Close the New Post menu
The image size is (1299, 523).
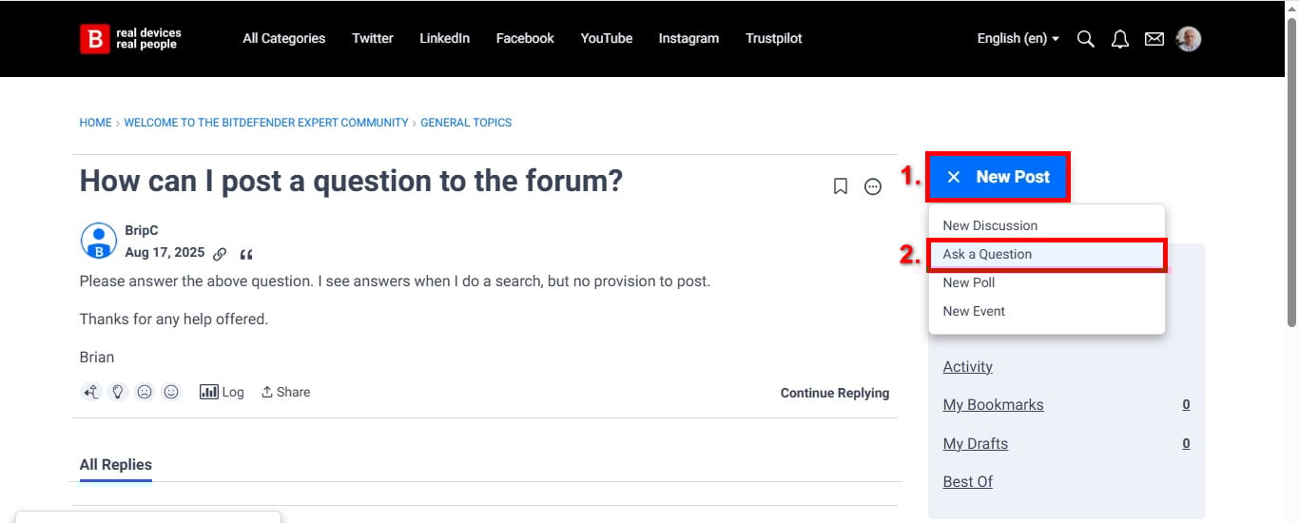[x=998, y=177]
